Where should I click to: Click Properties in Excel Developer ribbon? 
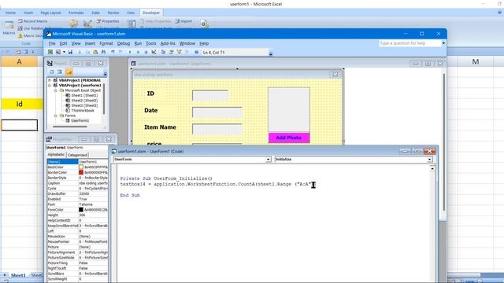coord(108,21)
